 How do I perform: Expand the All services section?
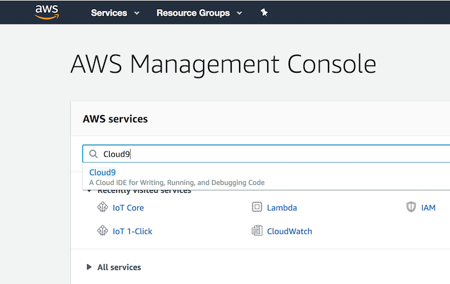(x=89, y=267)
